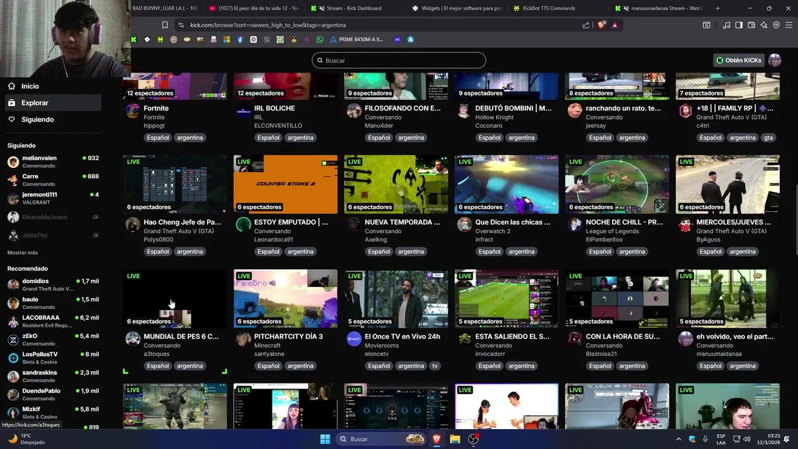Open PRIME B450M-A bookmark
The width and height of the screenshot is (798, 449).
point(357,39)
